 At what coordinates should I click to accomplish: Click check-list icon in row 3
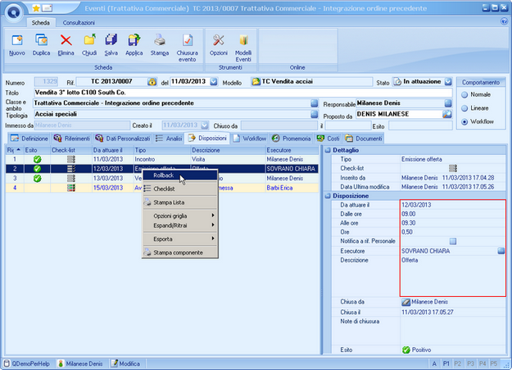(x=70, y=178)
